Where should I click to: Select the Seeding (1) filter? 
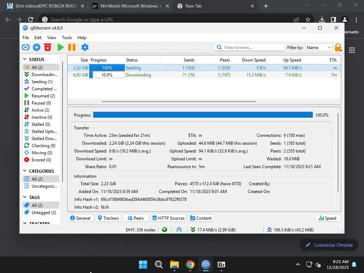pos(41,82)
